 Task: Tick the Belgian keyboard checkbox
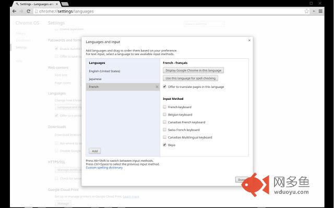tap(165, 114)
